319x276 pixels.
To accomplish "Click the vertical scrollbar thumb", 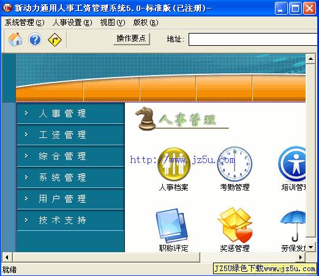I will pyautogui.click(x=310, y=151).
